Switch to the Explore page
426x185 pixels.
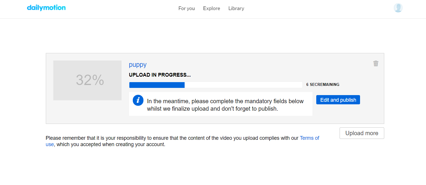211,8
